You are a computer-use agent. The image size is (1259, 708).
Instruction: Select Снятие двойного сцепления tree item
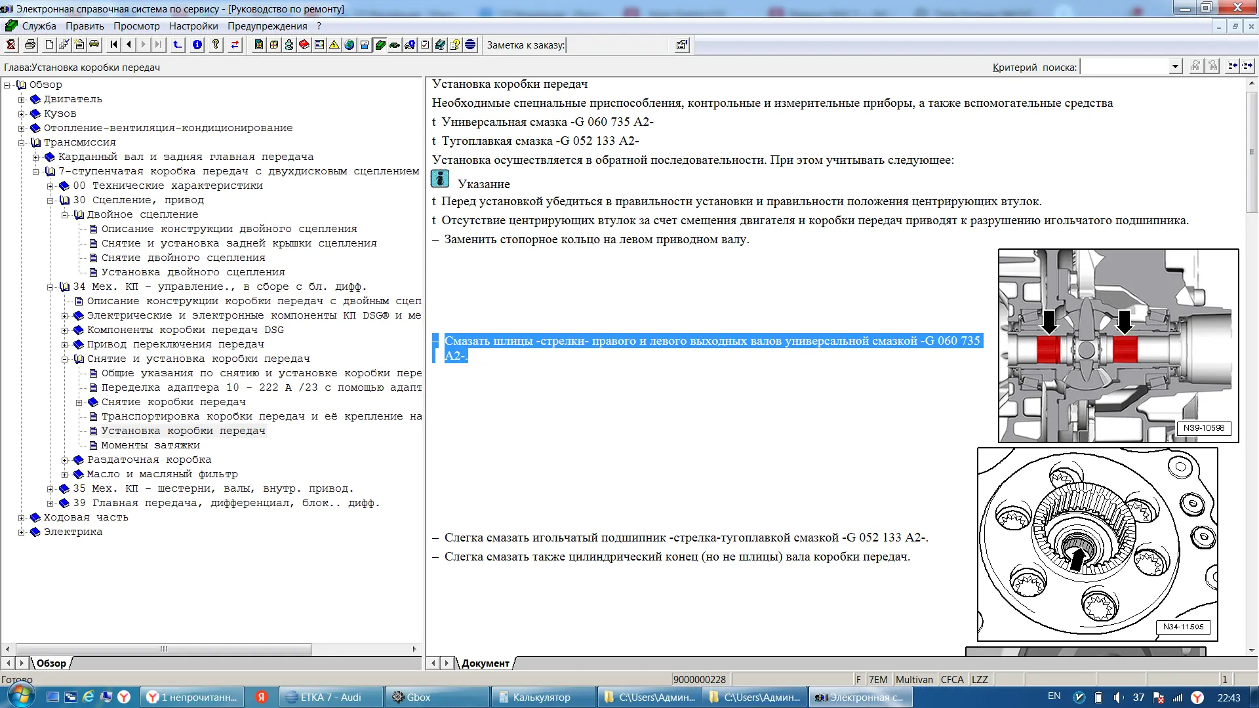tap(183, 258)
